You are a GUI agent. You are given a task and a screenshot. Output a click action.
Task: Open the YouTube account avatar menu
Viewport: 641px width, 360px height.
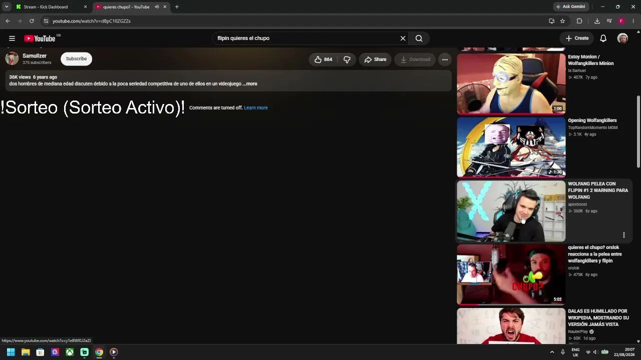[622, 38]
